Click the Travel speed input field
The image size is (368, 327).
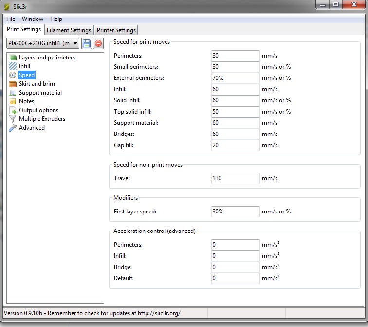tap(236, 178)
